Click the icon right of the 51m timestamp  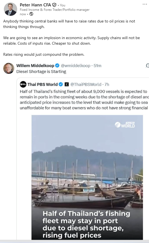tap(147, 66)
